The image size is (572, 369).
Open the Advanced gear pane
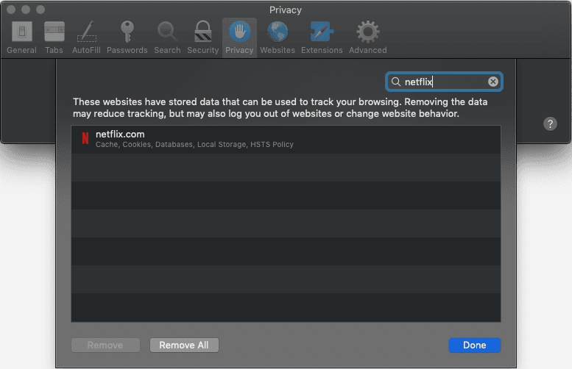tap(368, 38)
